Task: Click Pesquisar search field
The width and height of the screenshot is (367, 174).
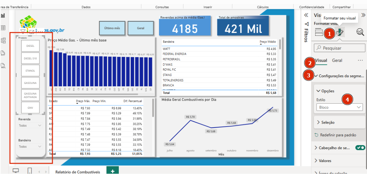Action: click(x=339, y=48)
